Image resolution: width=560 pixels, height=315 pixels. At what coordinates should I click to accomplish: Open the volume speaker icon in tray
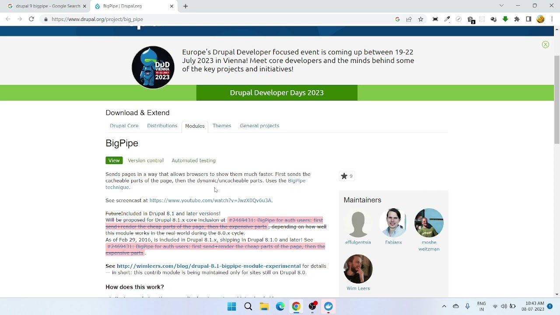504,306
